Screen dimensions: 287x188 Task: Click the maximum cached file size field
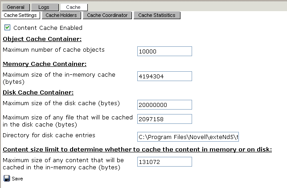coord(164,119)
